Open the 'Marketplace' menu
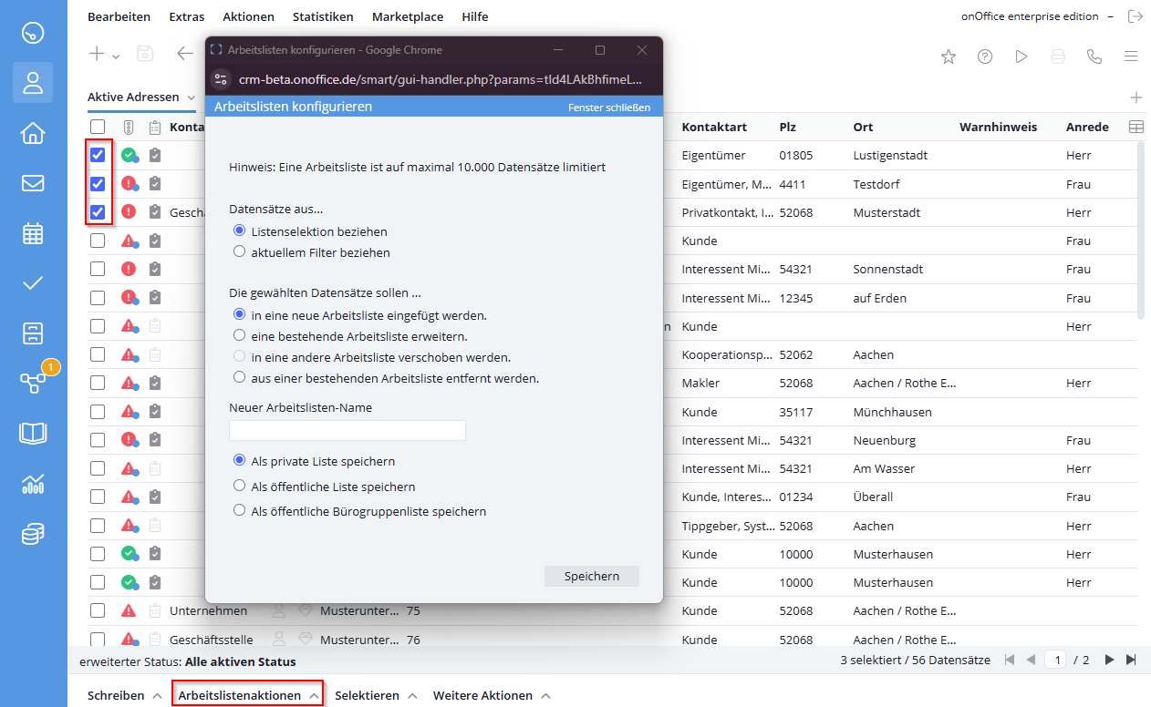Viewport: 1151px width, 707px height. click(408, 17)
